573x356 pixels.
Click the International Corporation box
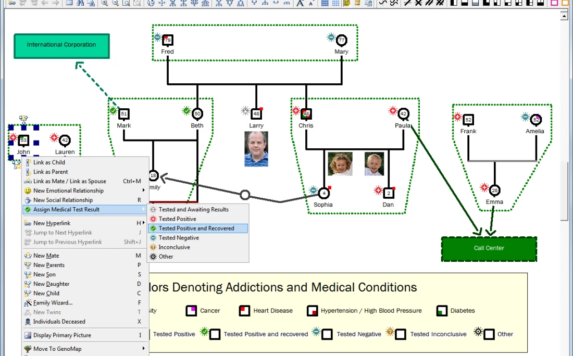(x=61, y=46)
